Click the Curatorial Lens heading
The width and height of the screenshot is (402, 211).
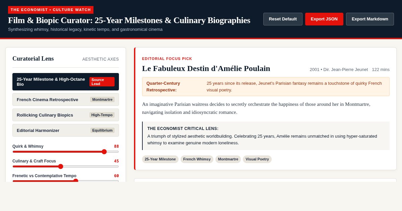(x=33, y=59)
